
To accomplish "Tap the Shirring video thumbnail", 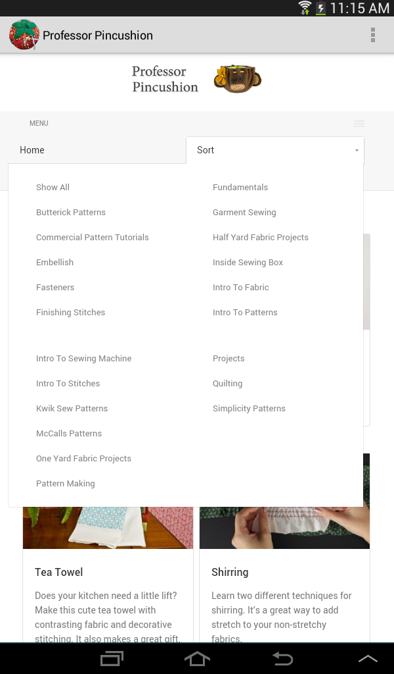I will click(x=284, y=528).
